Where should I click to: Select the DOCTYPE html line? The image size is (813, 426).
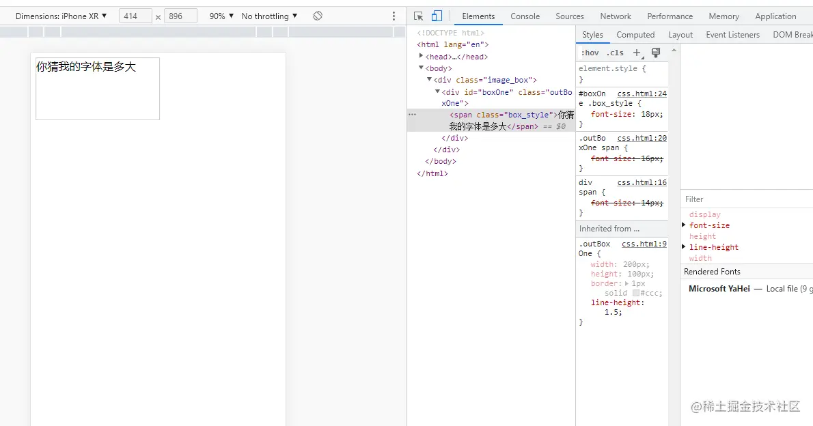coord(450,33)
